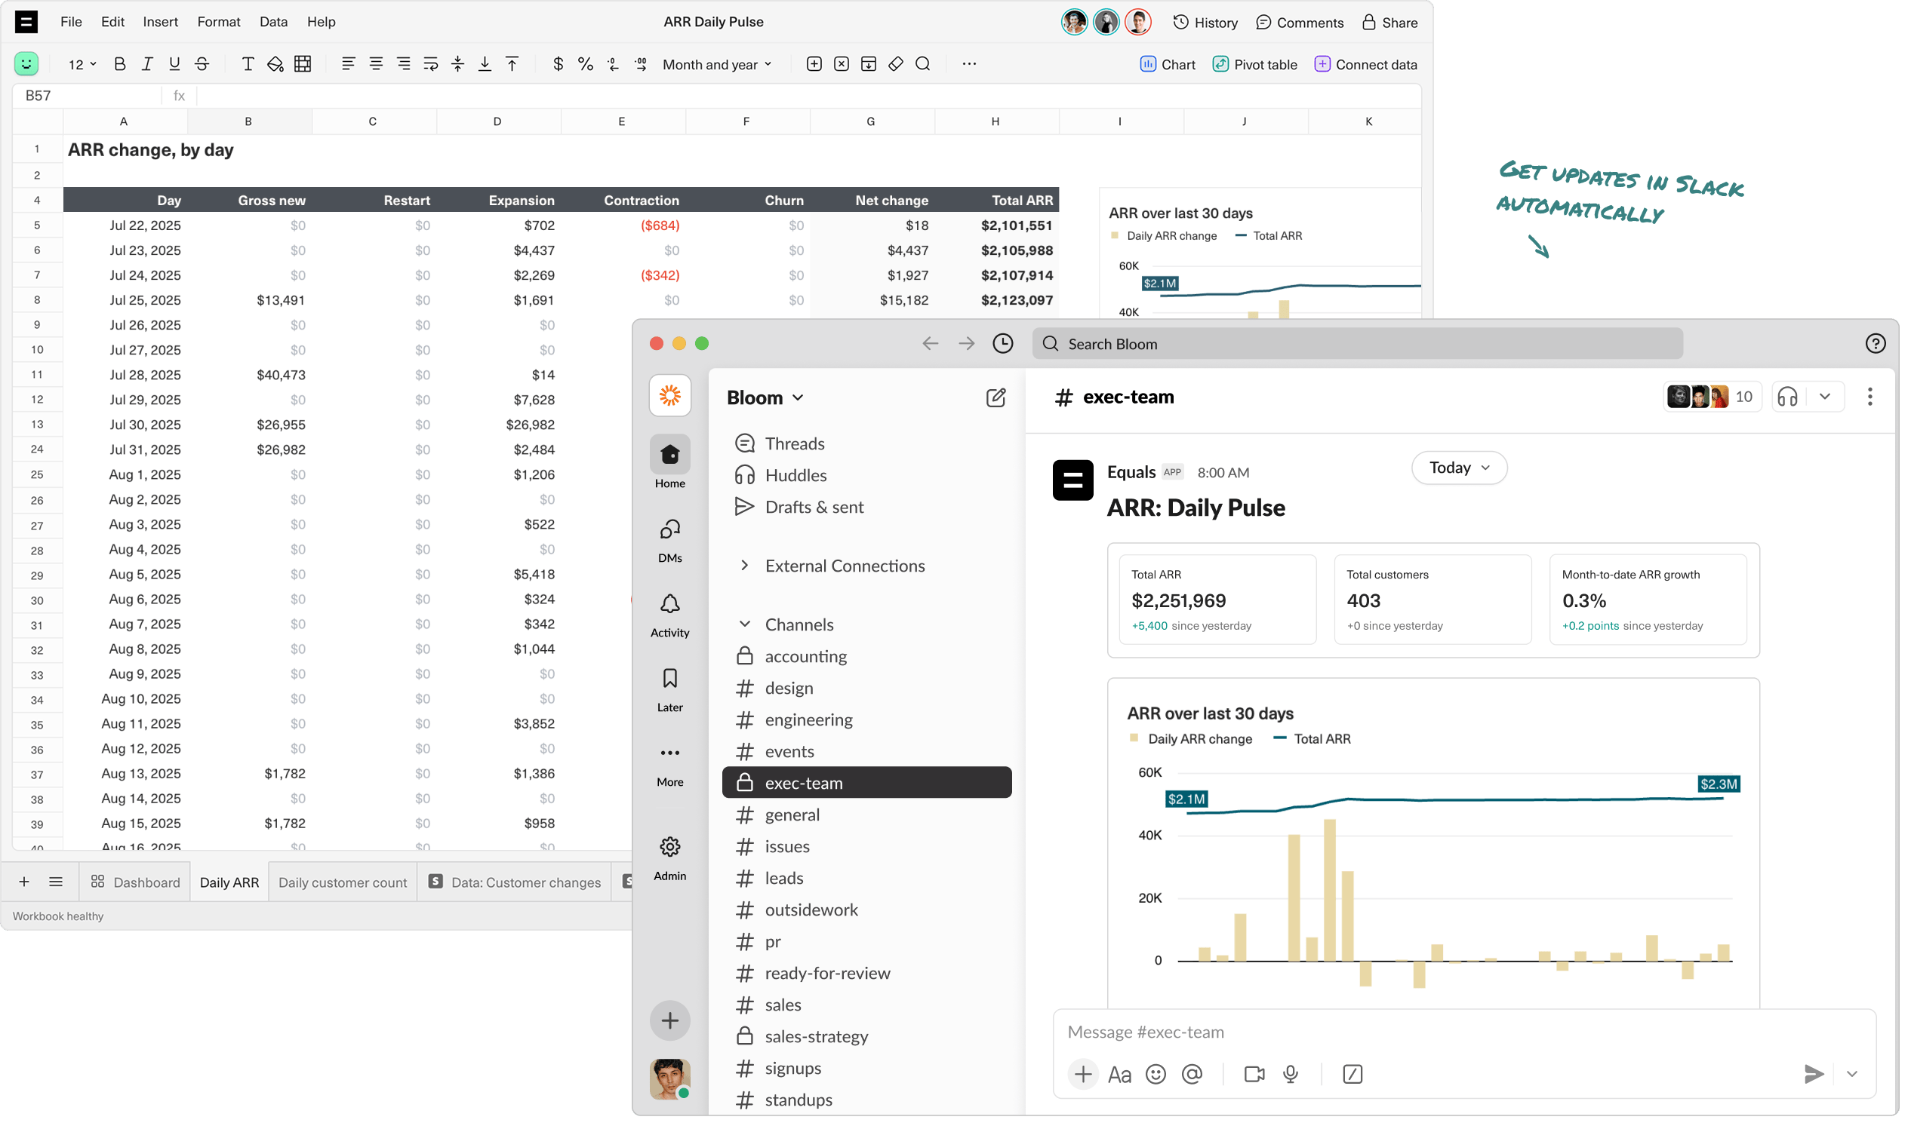The image size is (1911, 1129).
Task: Open font size 12 dropdown
Action: 82,65
